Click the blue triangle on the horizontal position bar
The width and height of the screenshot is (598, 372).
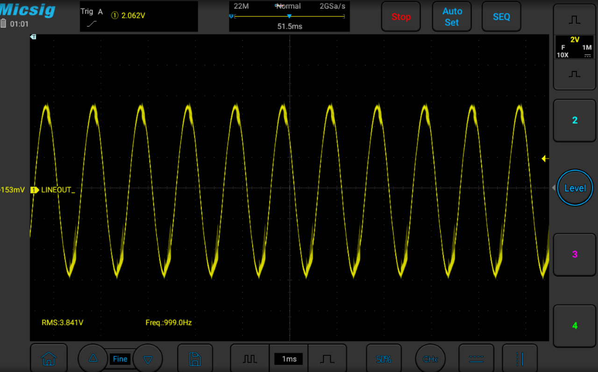point(289,16)
